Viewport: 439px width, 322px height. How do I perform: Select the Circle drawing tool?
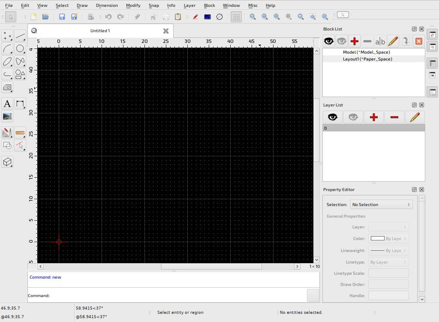coord(20,49)
